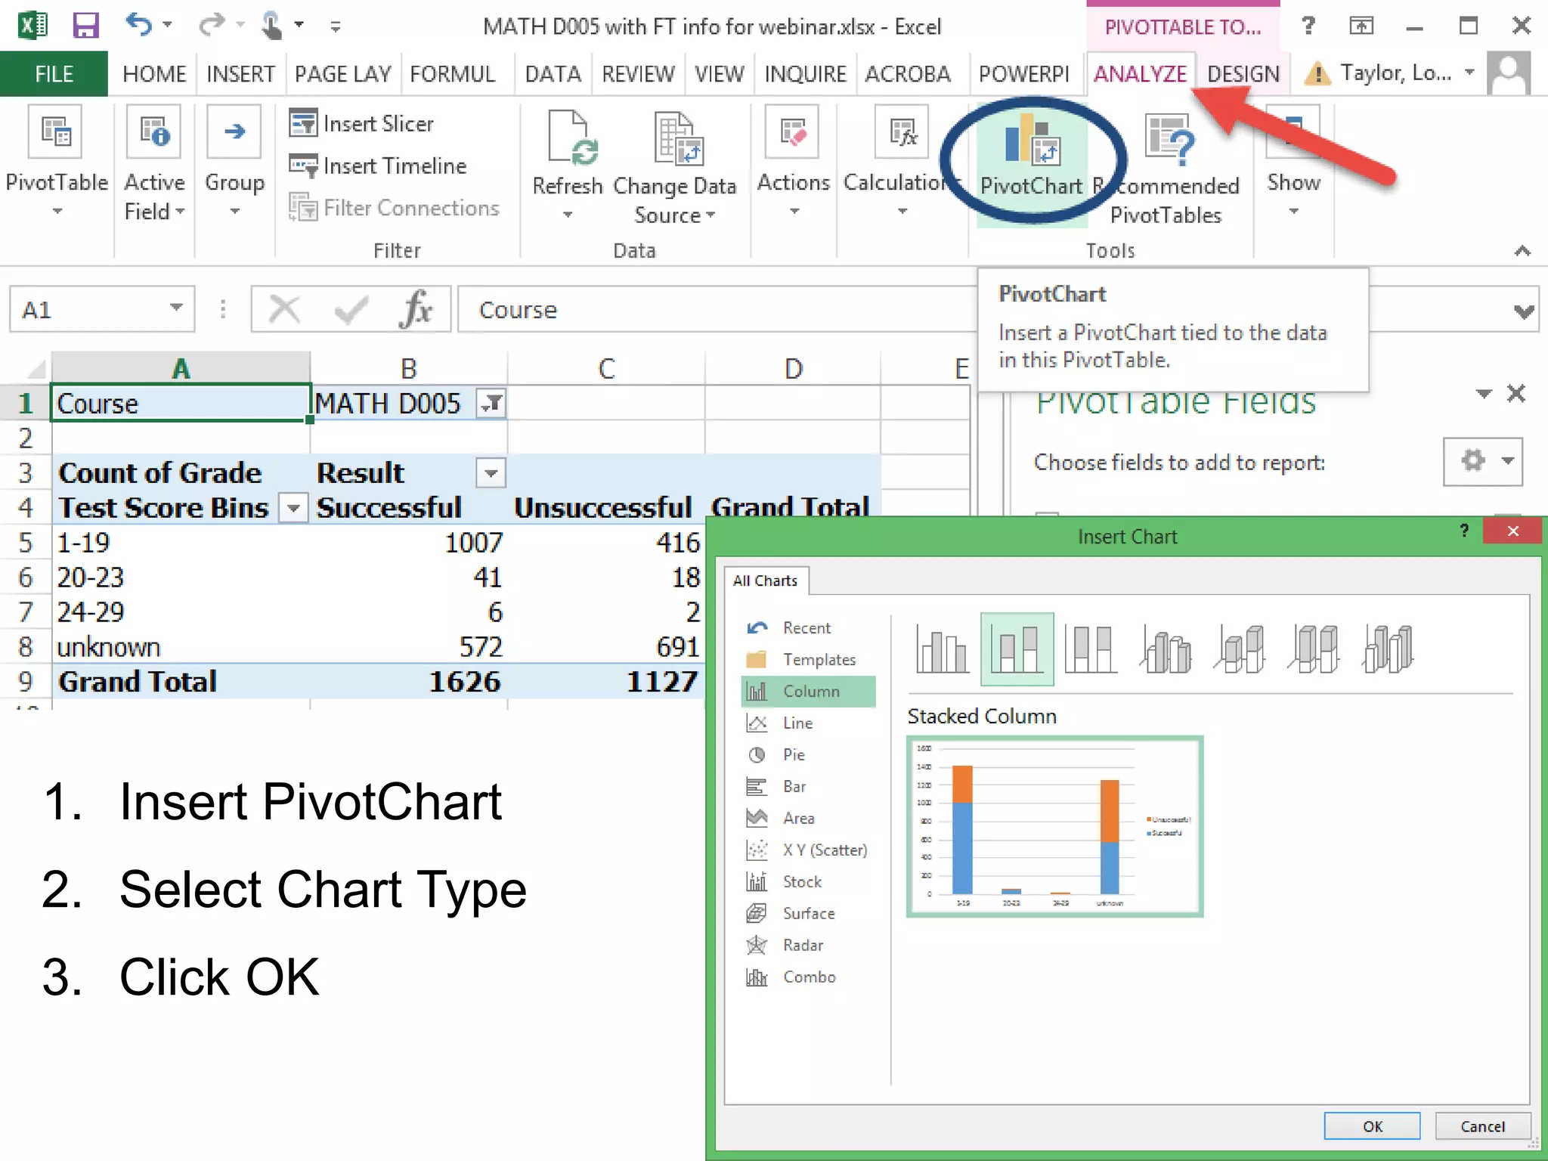Click OK in Insert Chart dialog
This screenshot has height=1161, width=1548.
pyautogui.click(x=1372, y=1126)
